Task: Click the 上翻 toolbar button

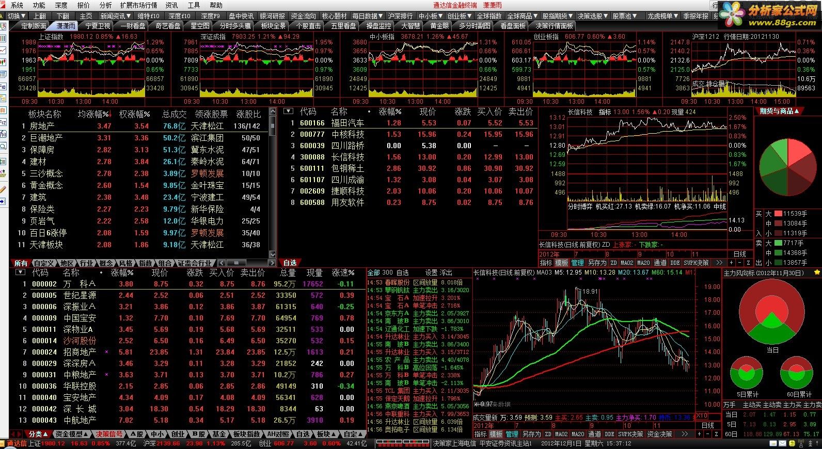Action: pyautogui.click(x=40, y=16)
